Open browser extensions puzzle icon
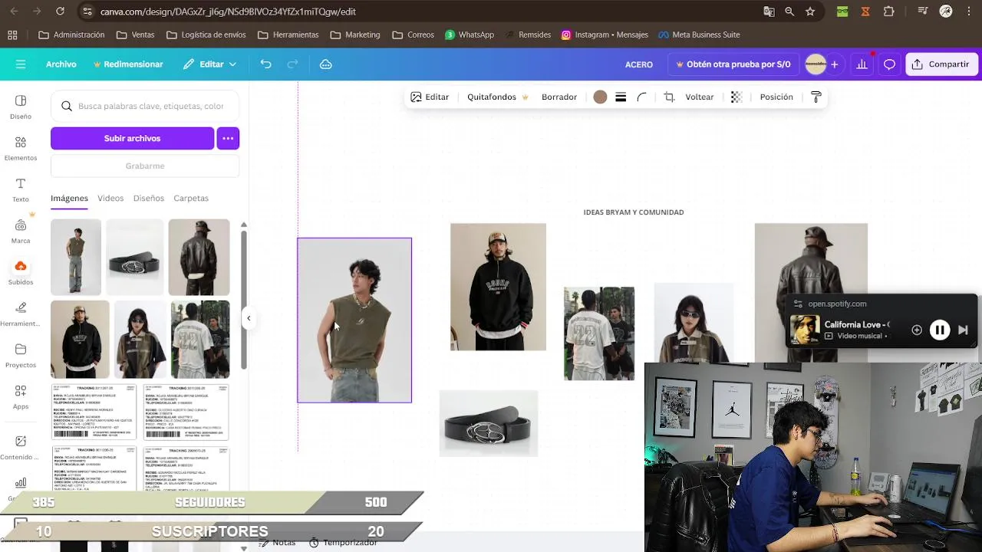982x552 pixels. [889, 11]
